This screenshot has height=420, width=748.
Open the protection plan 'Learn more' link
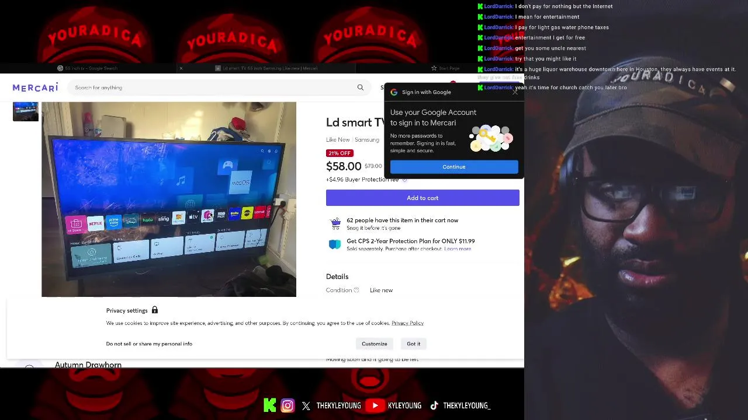point(458,249)
